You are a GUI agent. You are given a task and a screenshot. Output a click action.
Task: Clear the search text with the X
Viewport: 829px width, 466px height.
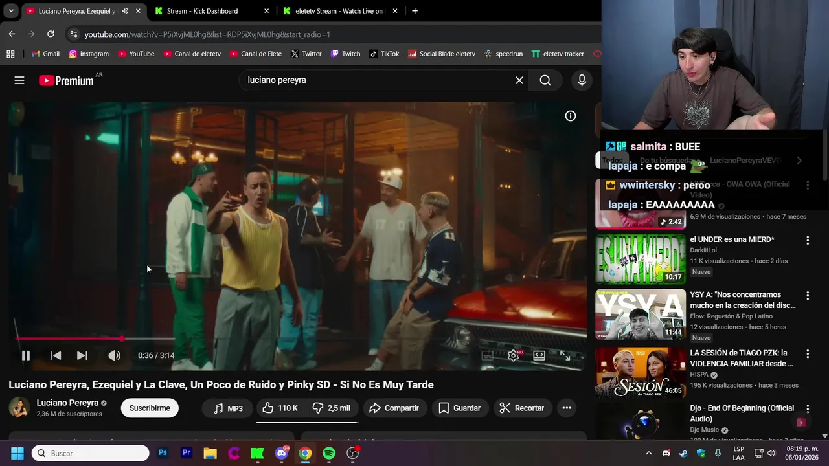click(519, 80)
